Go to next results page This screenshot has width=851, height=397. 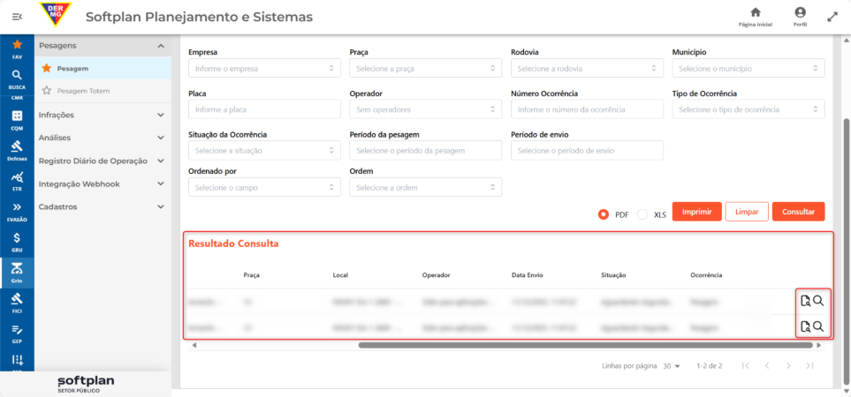pyautogui.click(x=788, y=365)
